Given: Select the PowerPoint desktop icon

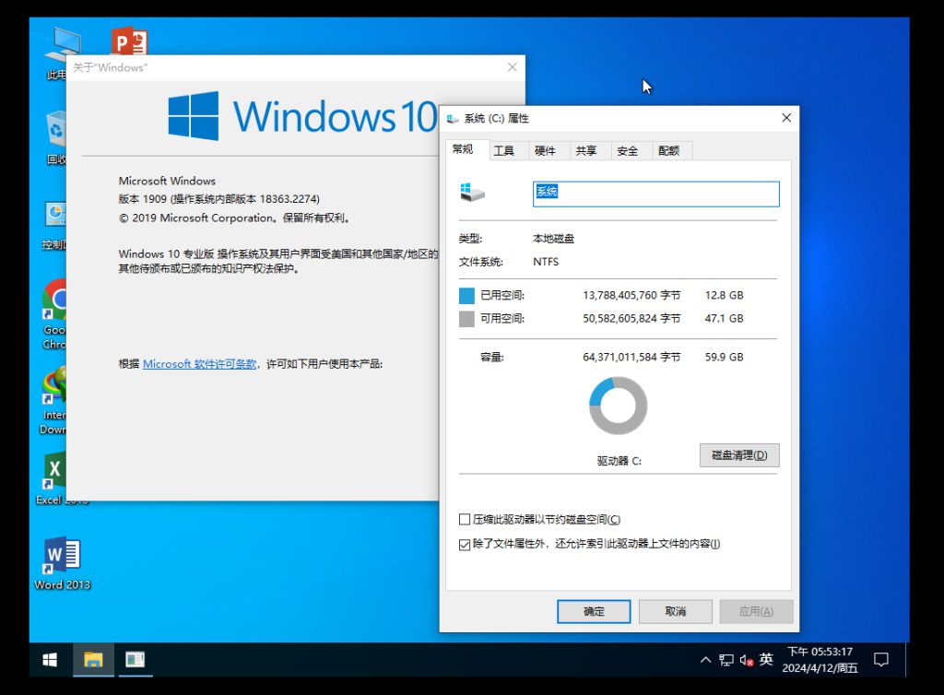Looking at the screenshot, I should 129,42.
